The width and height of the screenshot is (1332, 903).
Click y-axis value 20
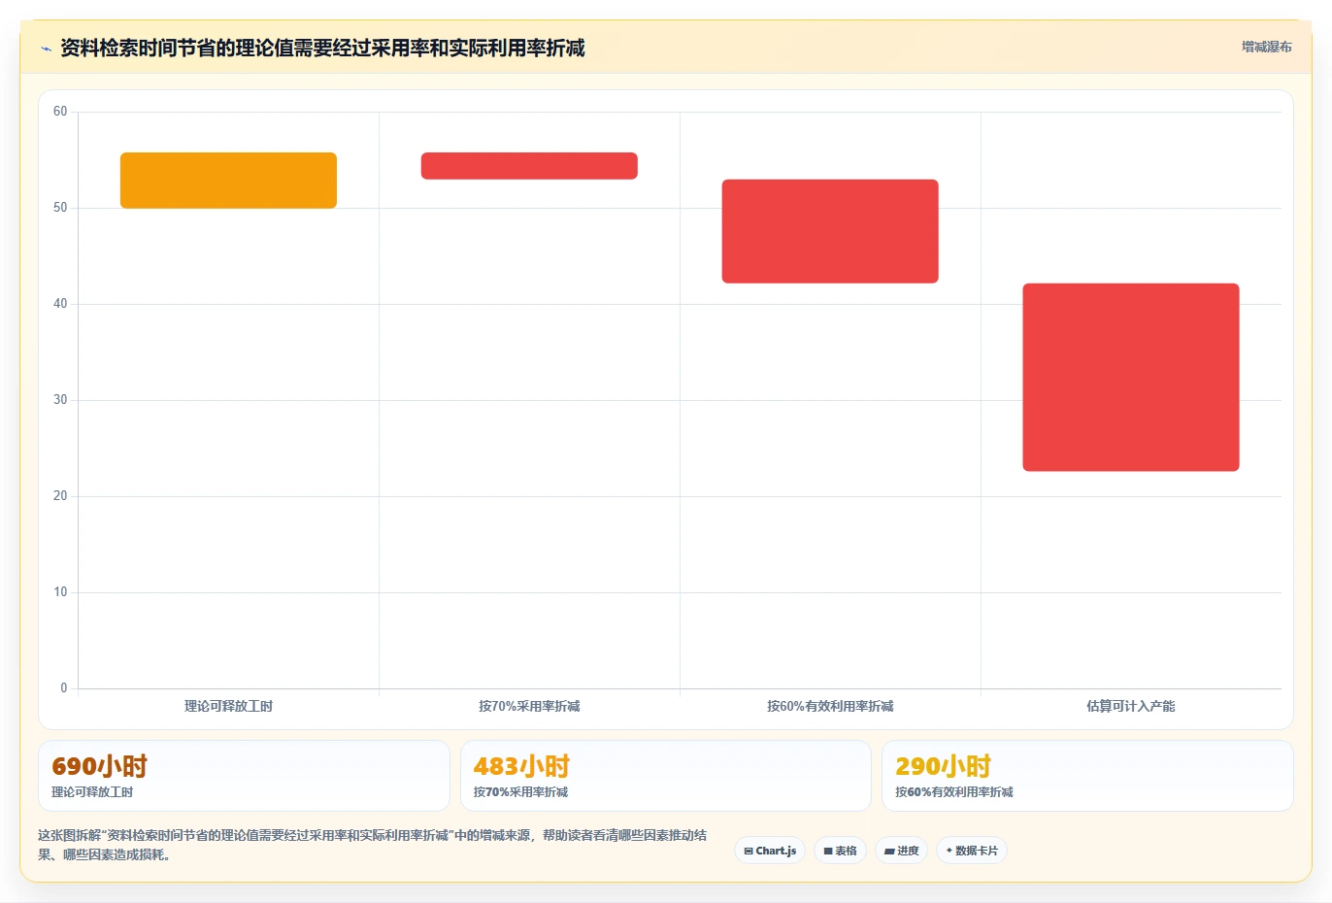60,496
